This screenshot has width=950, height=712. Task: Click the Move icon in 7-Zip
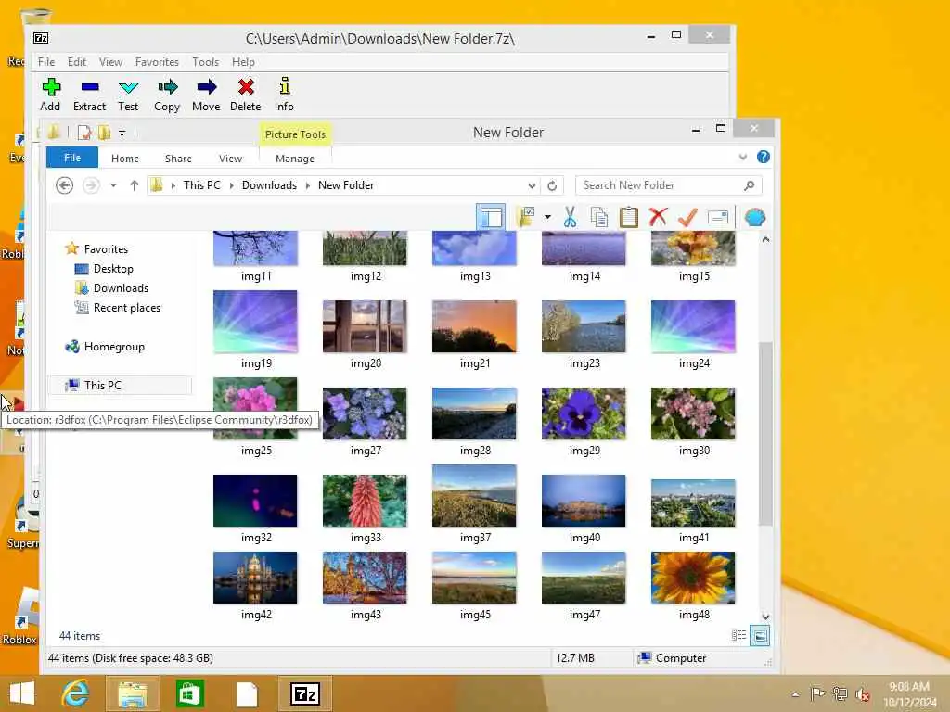click(207, 87)
